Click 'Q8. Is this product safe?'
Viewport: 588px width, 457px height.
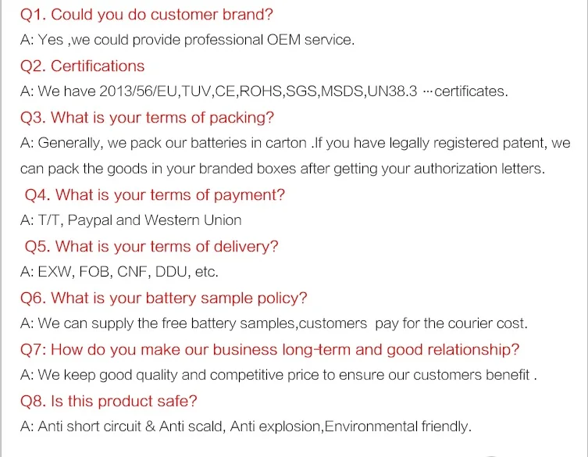[109, 401]
